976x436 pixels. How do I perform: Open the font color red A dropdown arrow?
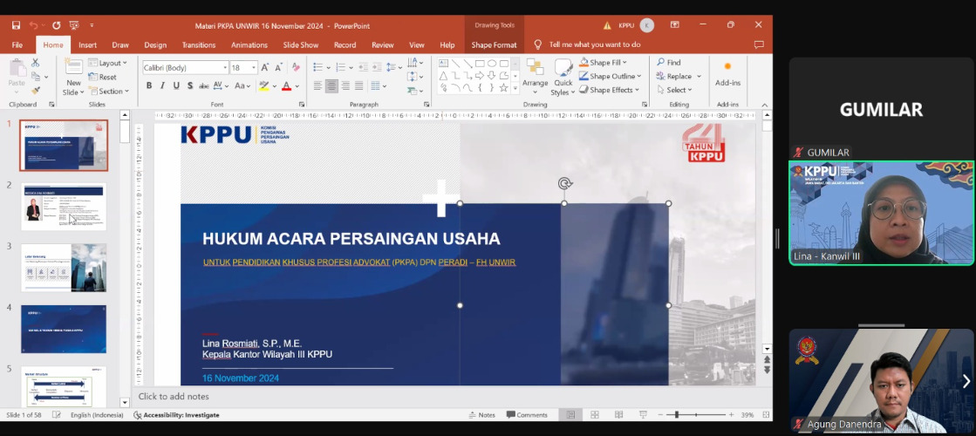coord(297,85)
